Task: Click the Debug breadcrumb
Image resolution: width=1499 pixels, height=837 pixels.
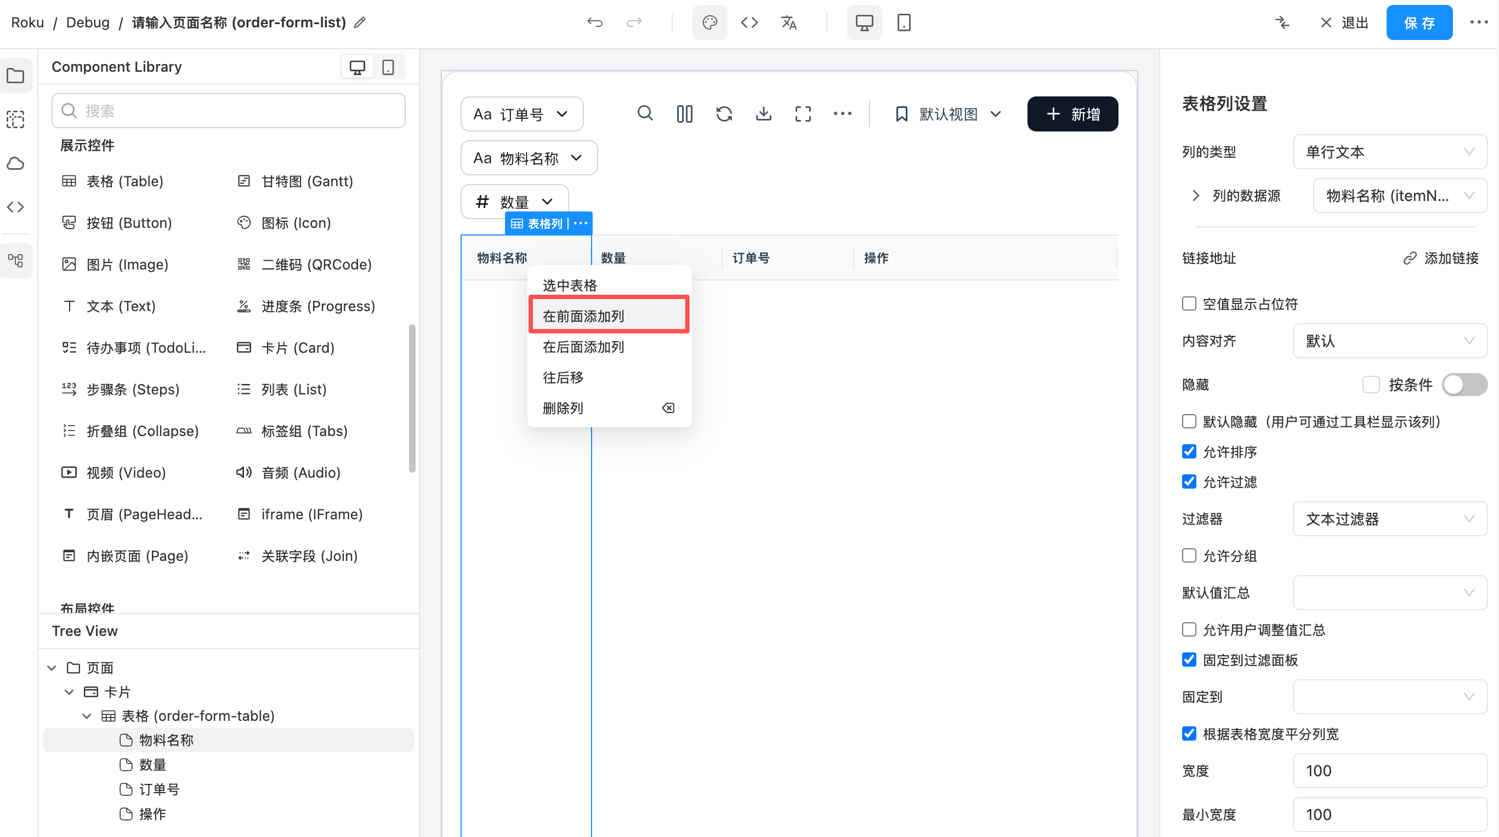Action: click(x=87, y=22)
